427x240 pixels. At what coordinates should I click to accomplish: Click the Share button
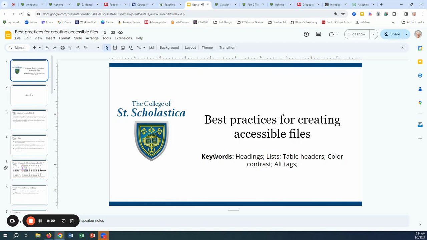[392, 34]
